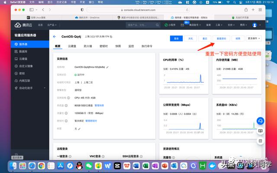Click info icon beside SSH远程登录

[x=141, y=157]
